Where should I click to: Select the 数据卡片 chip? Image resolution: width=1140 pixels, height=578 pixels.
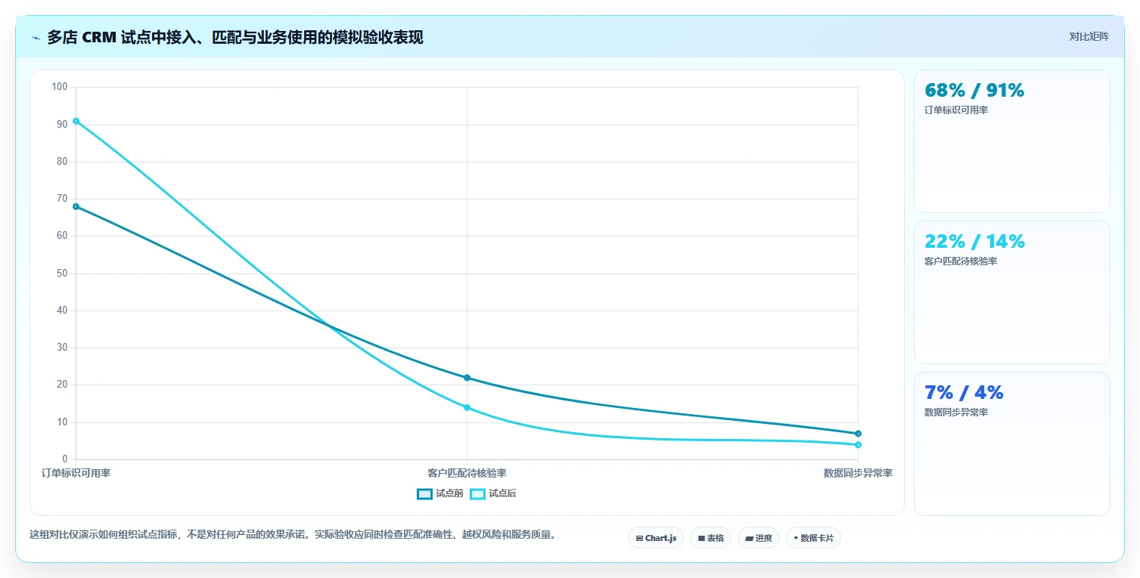813,538
